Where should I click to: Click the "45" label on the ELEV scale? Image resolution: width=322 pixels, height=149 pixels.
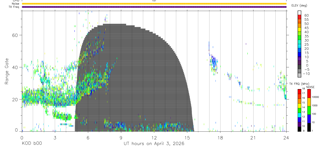point(307,28)
